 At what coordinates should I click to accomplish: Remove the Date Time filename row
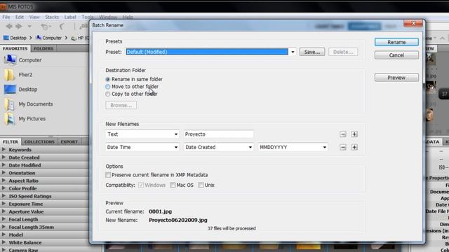point(343,148)
